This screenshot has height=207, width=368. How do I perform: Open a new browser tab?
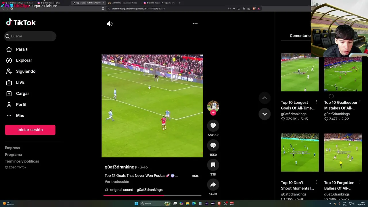[x=179, y=3]
